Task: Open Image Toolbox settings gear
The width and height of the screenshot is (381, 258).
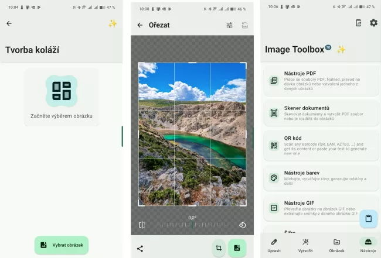Action: pos(373,23)
